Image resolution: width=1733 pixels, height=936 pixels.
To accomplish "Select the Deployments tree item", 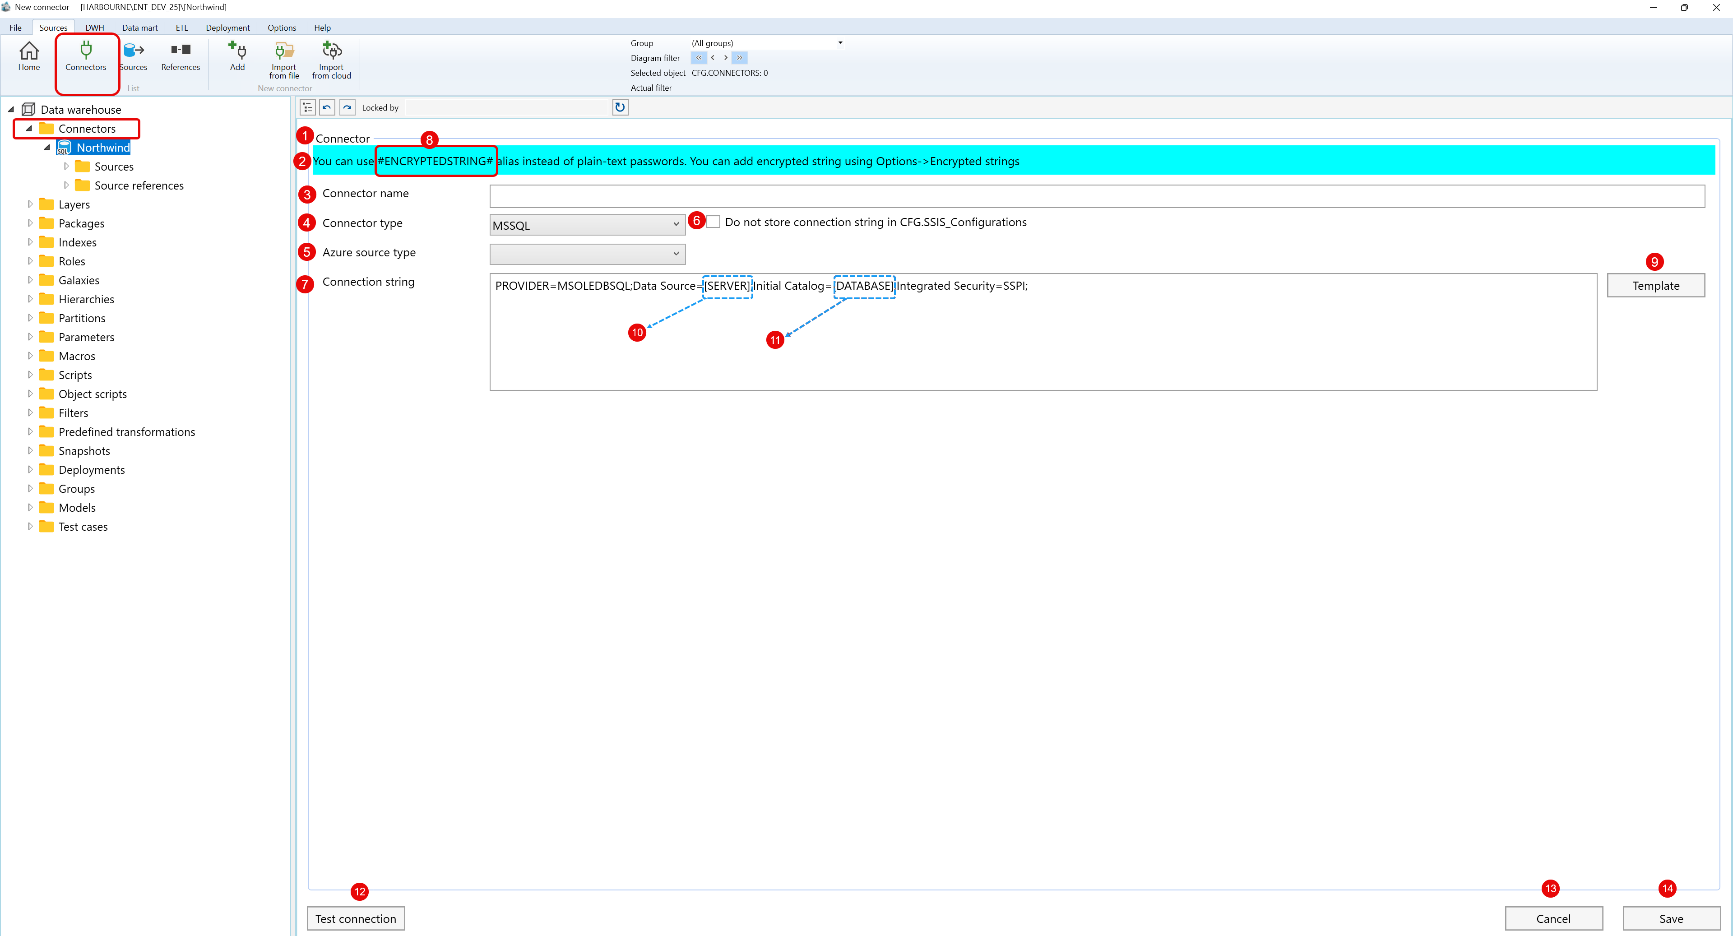I will coord(92,470).
